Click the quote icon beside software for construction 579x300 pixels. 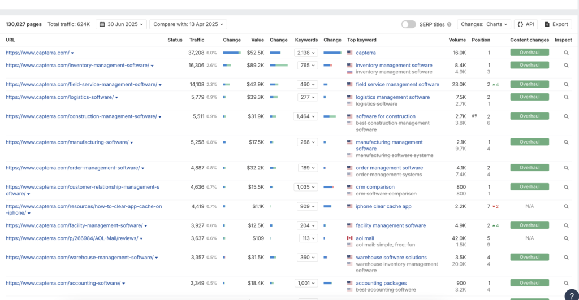point(474,116)
